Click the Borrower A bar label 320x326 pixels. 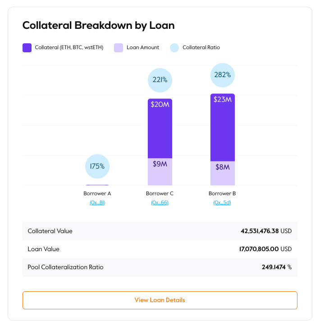(x=97, y=193)
